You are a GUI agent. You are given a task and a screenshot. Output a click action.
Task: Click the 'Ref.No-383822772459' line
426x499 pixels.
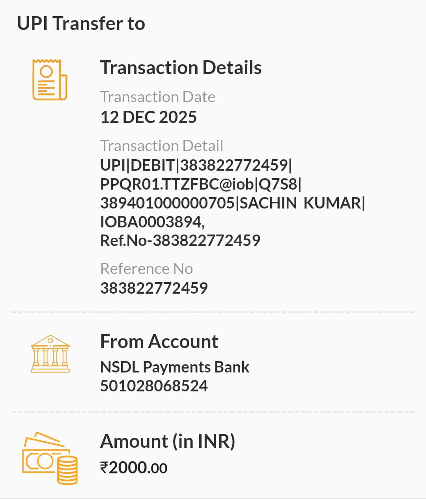click(180, 240)
